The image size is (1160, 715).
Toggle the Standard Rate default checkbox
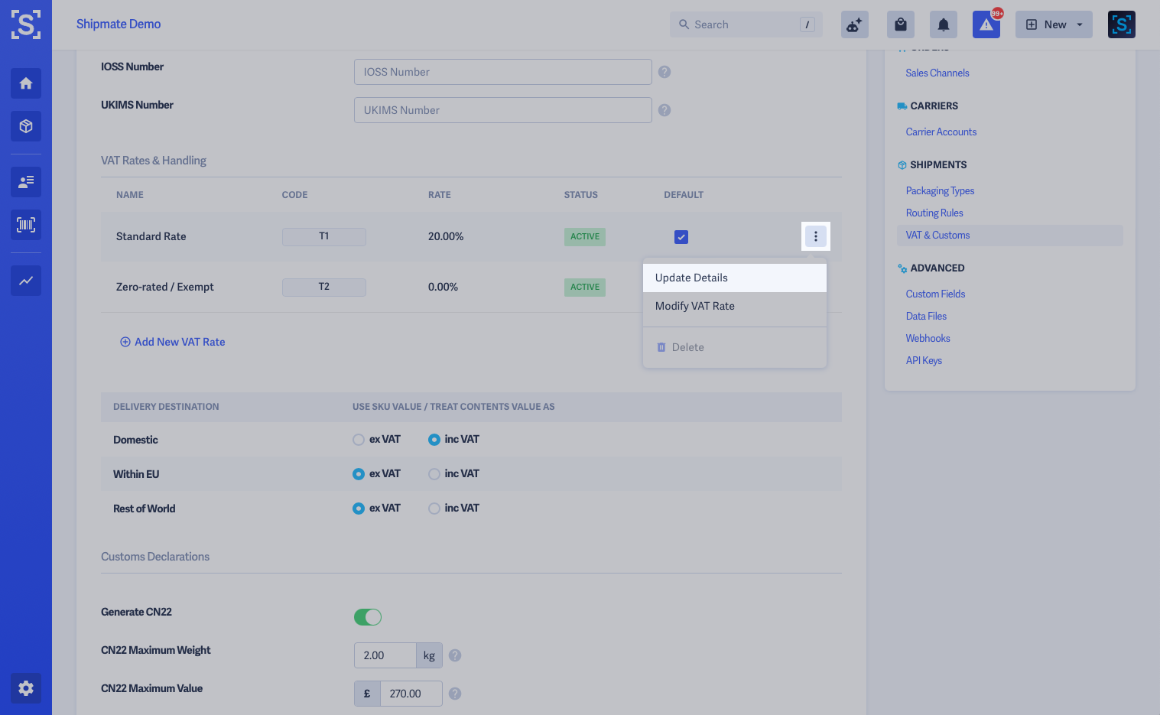coord(681,237)
